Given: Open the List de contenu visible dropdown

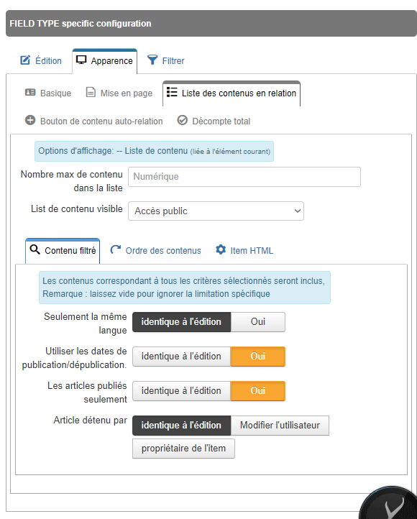Looking at the screenshot, I should [x=216, y=211].
